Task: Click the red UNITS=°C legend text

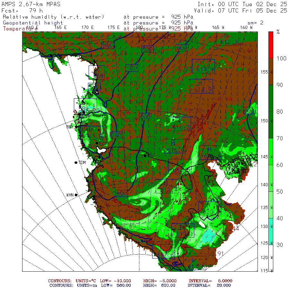Action: (x=86, y=281)
